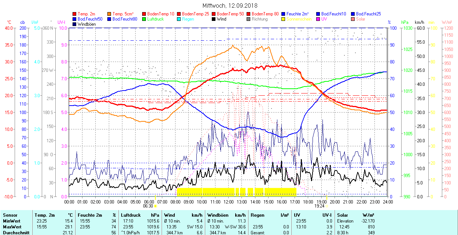
Task: Click the 06:30 sunrise marker on time axis
Action: [149, 206]
